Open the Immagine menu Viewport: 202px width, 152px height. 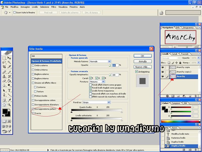coord(25,7)
